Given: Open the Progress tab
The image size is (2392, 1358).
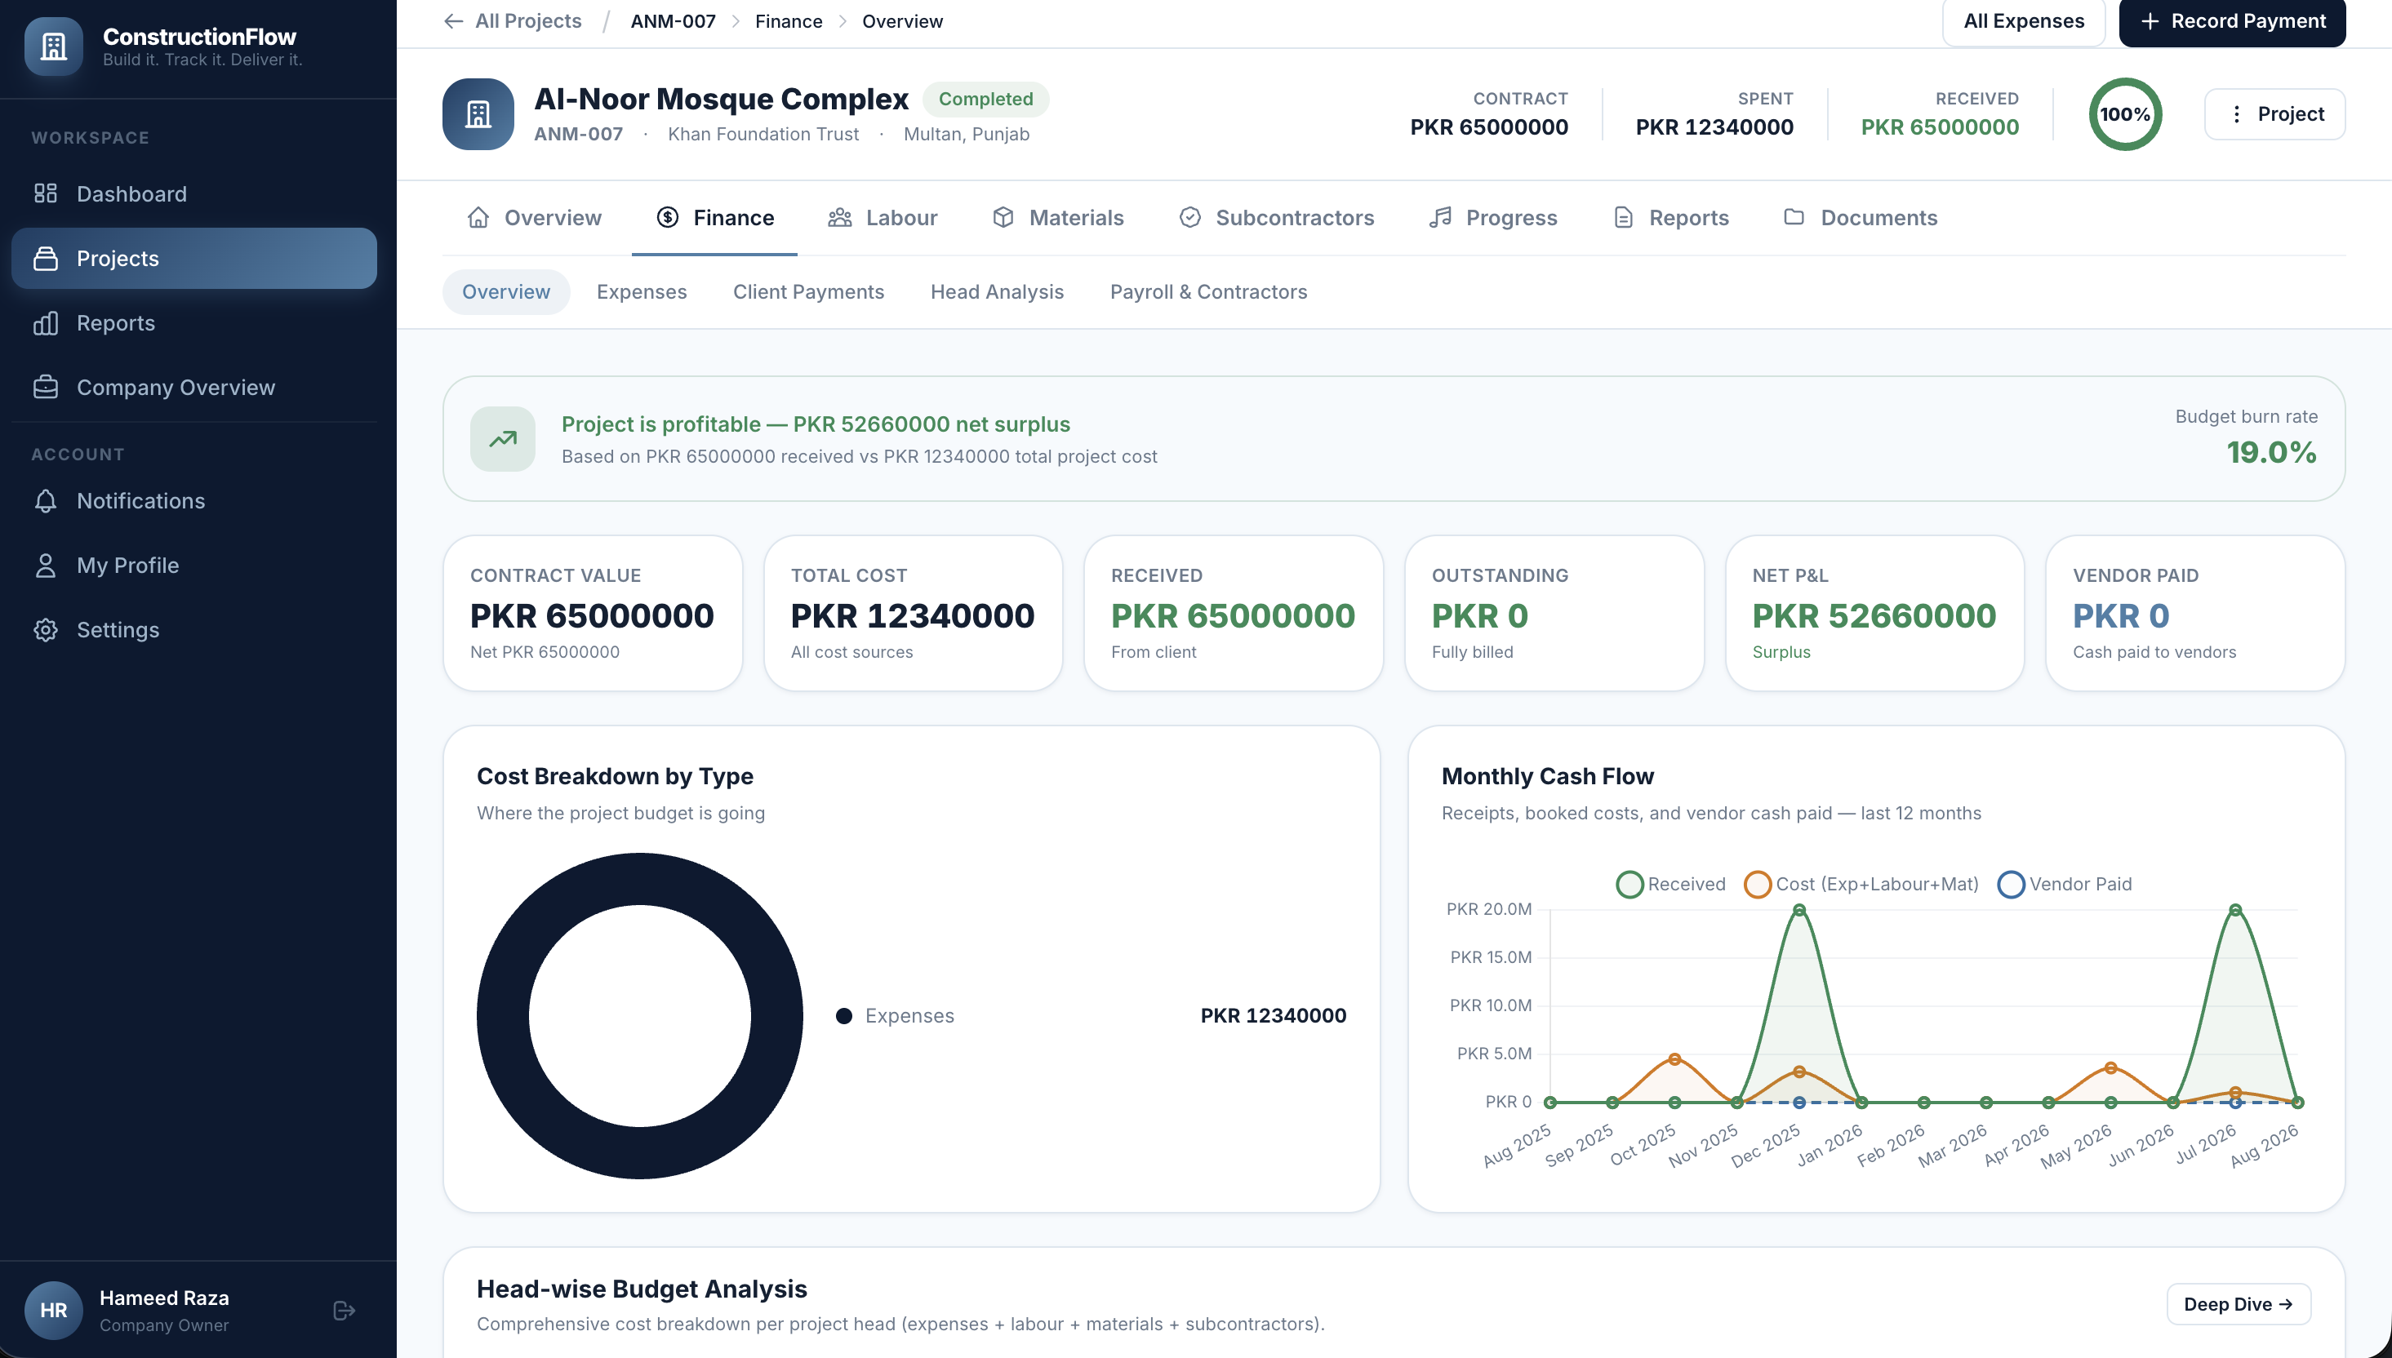Looking at the screenshot, I should (1494, 217).
